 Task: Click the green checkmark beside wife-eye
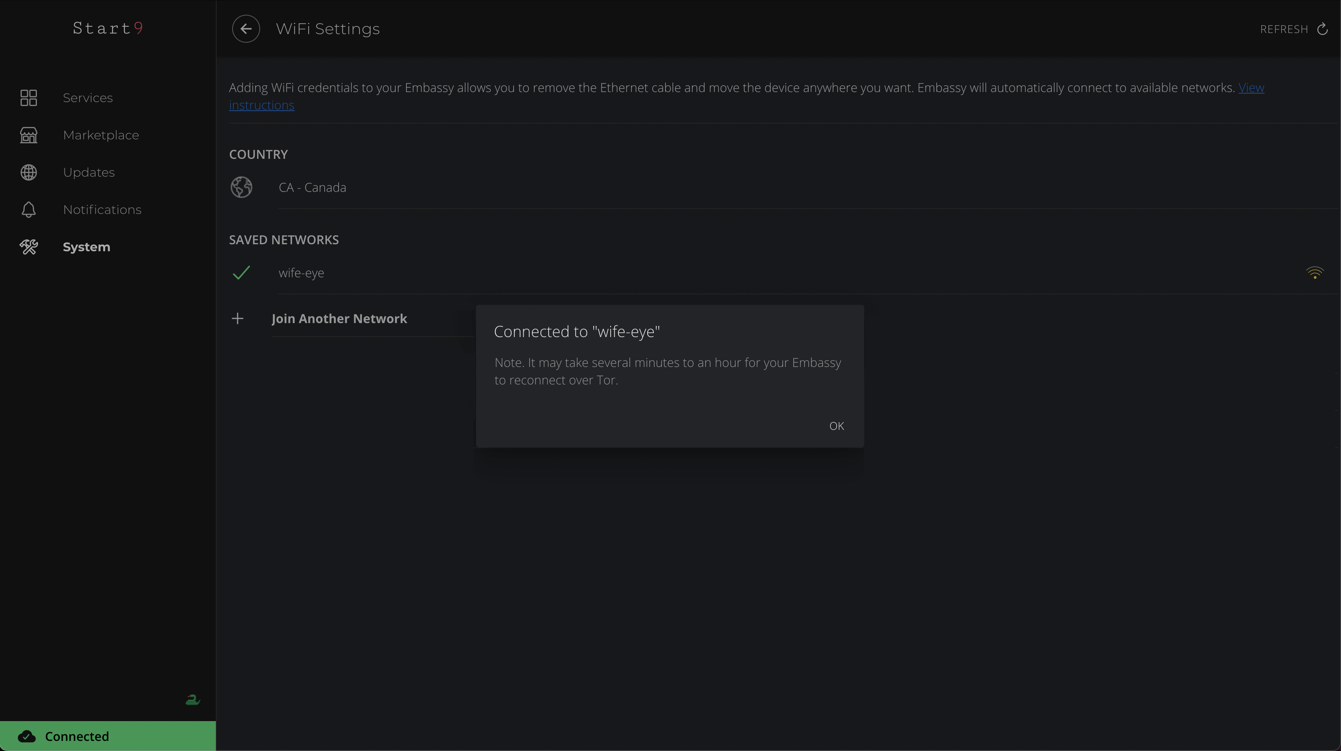tap(241, 272)
